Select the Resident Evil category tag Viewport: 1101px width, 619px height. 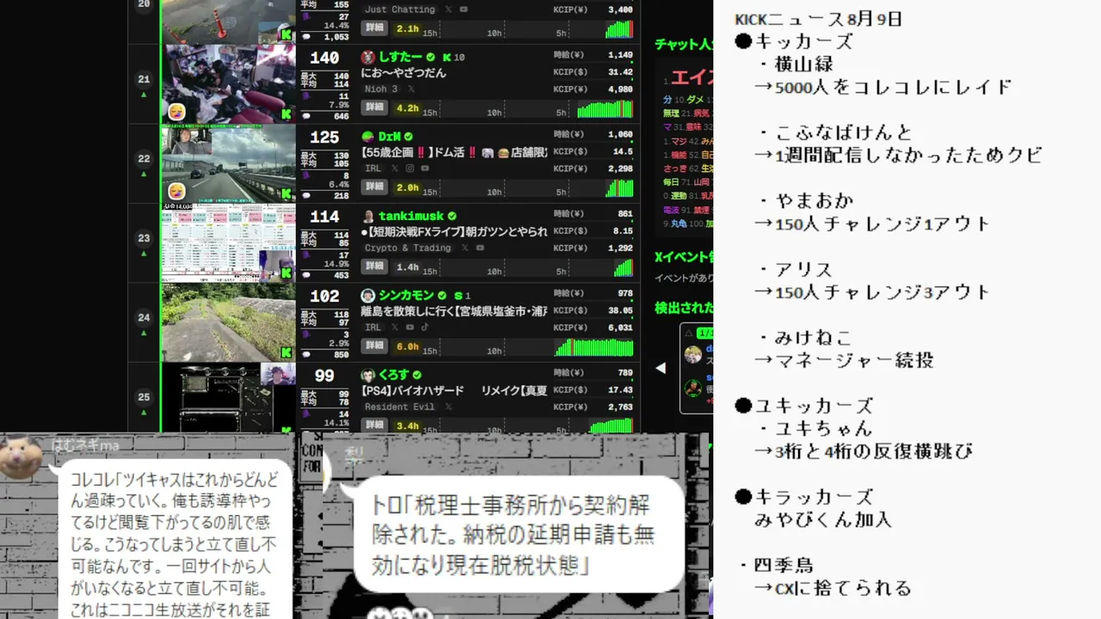pyautogui.click(x=400, y=407)
